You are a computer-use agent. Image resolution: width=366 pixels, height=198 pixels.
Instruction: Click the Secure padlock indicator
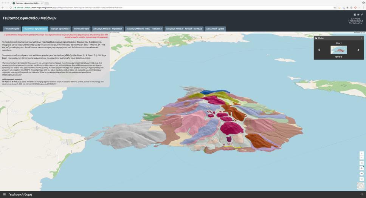(19, 8)
